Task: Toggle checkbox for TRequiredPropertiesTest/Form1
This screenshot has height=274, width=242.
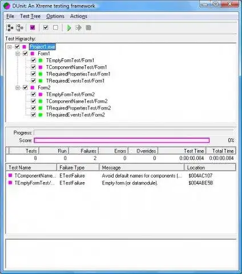Action: click(33, 74)
